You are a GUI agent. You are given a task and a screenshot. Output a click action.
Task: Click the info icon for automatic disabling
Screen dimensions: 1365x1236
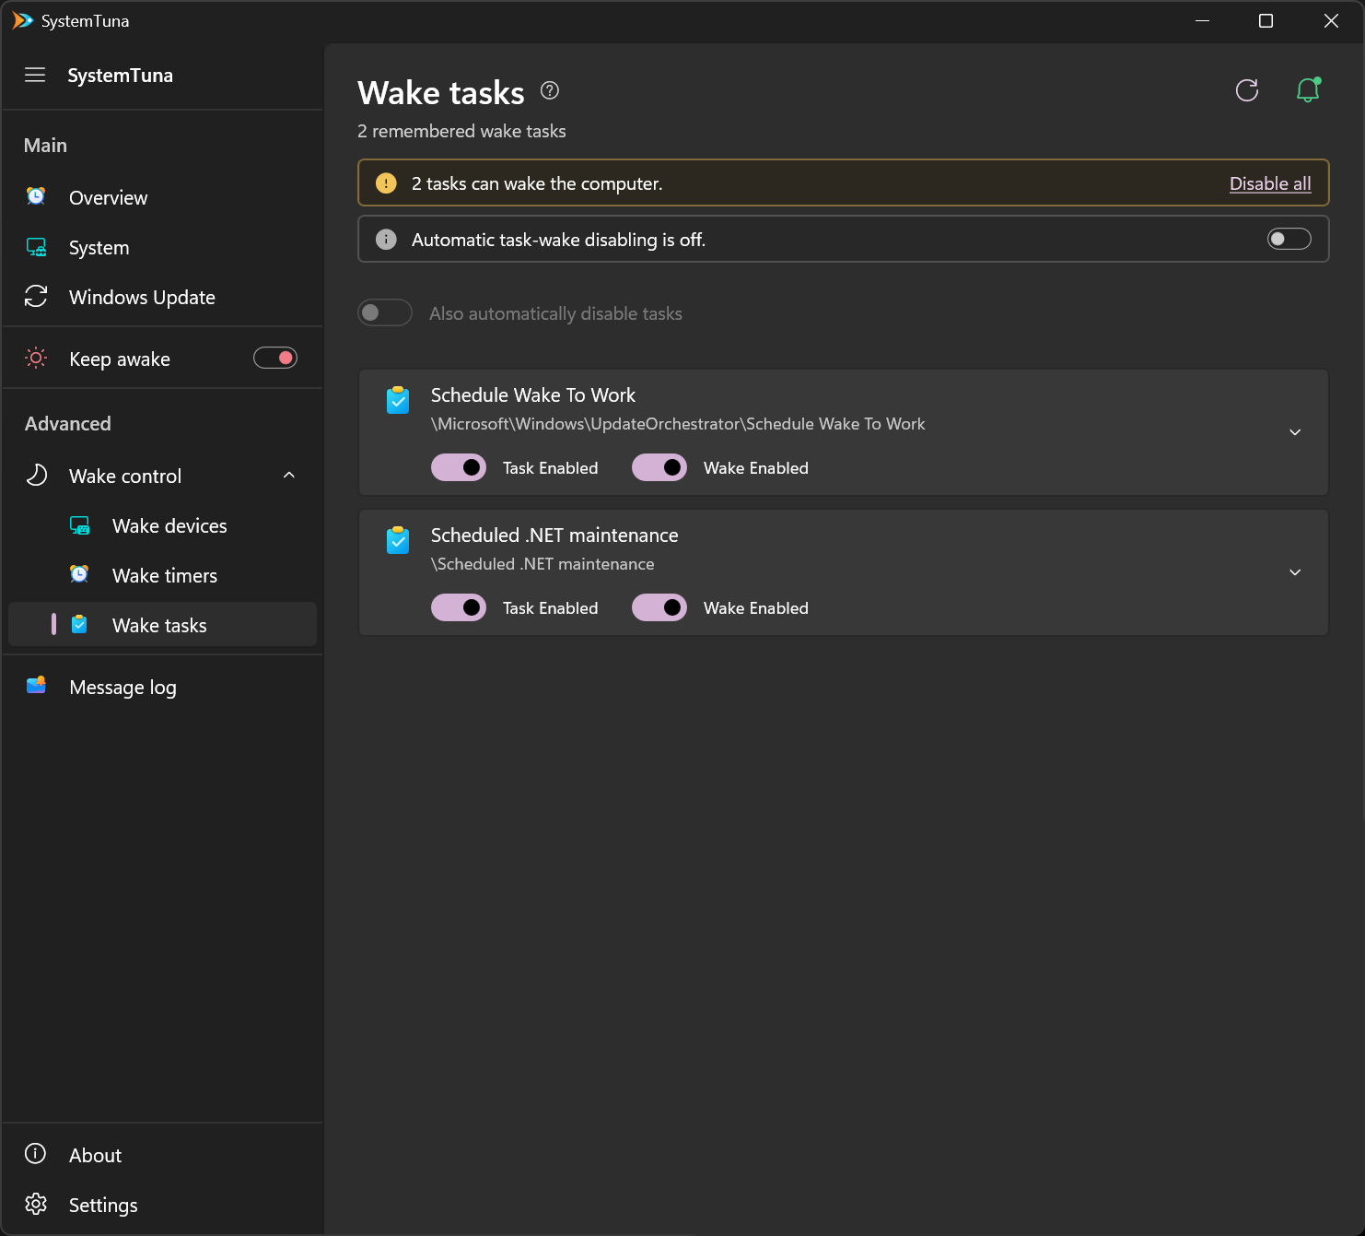point(386,240)
